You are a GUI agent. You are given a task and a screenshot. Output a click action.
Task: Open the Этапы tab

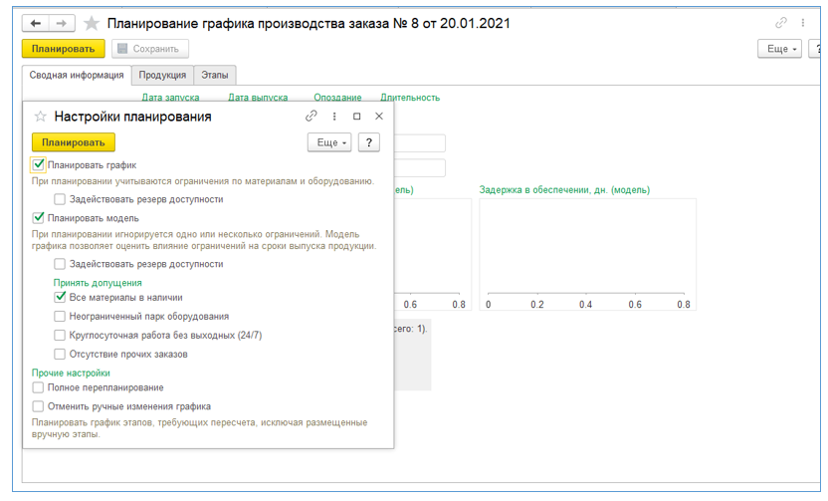coord(214,75)
